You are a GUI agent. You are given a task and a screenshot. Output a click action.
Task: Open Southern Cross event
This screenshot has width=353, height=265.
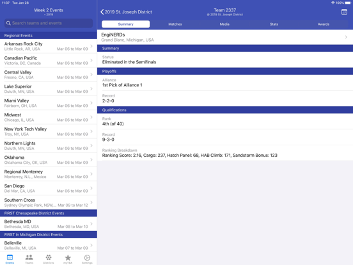(x=49, y=202)
